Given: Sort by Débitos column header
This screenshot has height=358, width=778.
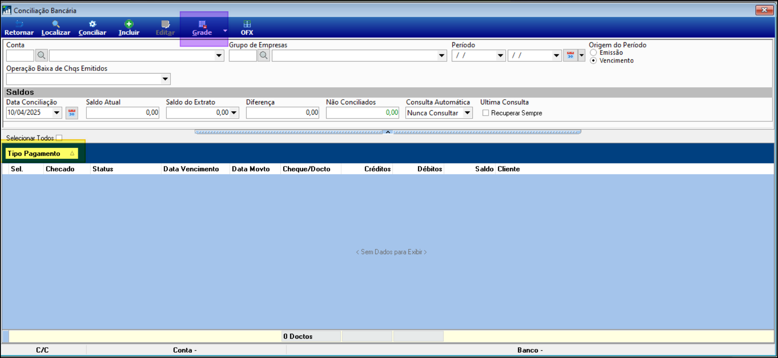Looking at the screenshot, I should point(418,169).
